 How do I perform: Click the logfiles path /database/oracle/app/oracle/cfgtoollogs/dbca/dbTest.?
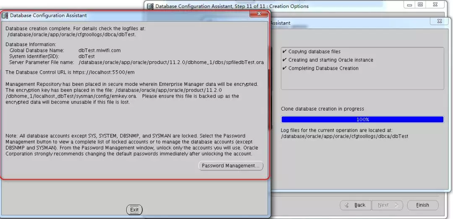point(71,35)
